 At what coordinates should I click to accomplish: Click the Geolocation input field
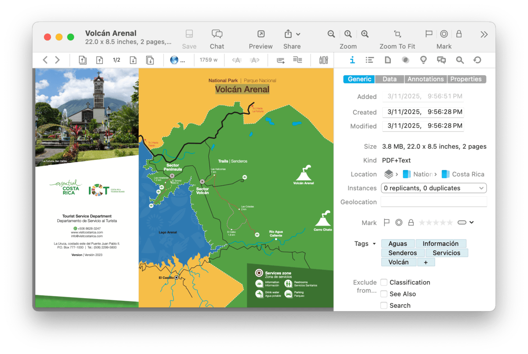tap(433, 202)
